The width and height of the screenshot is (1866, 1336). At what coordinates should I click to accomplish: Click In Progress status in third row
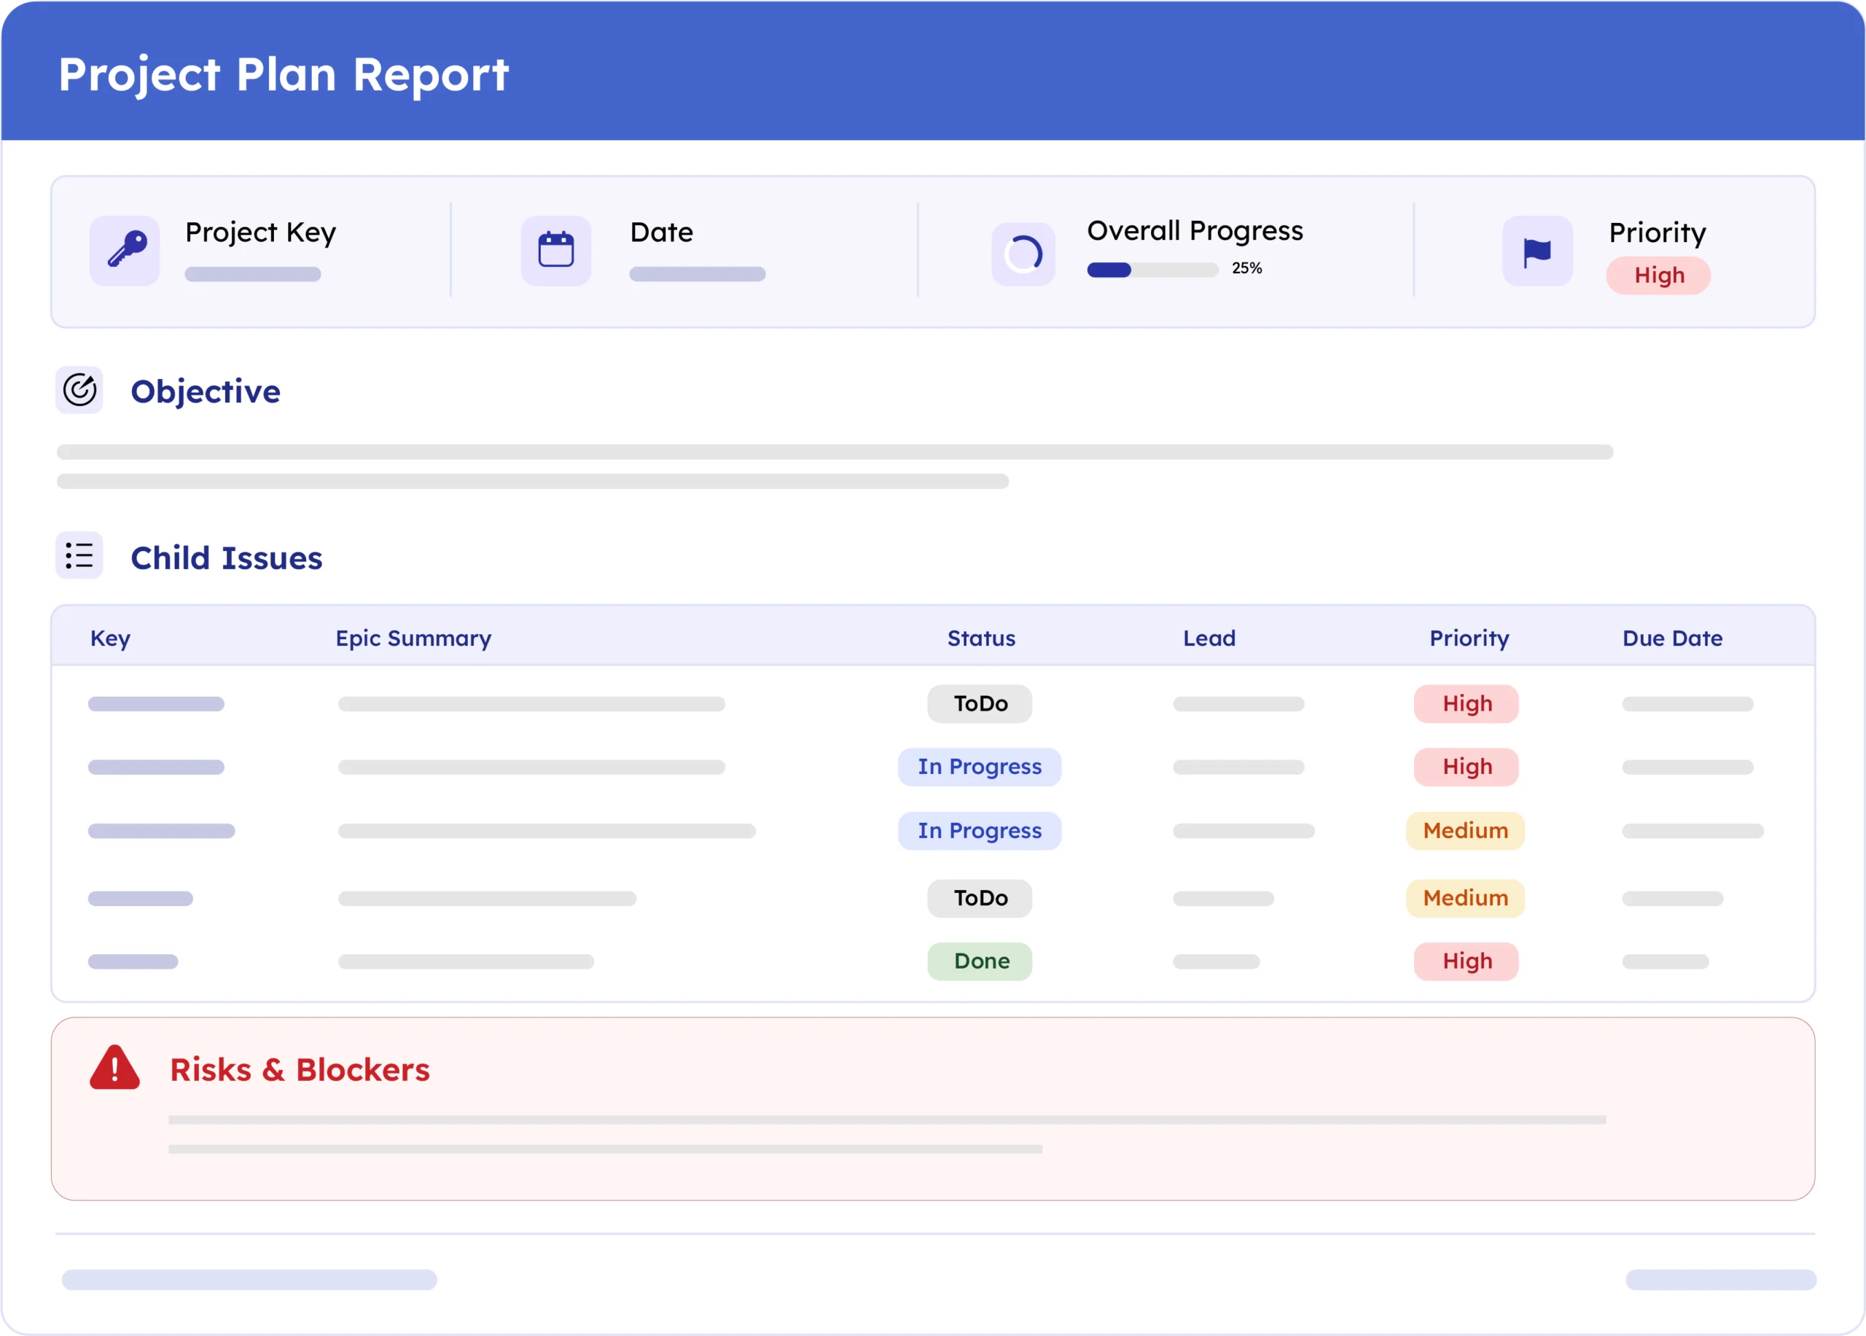pos(980,831)
